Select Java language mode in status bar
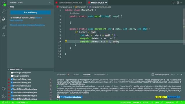 pos(157,102)
